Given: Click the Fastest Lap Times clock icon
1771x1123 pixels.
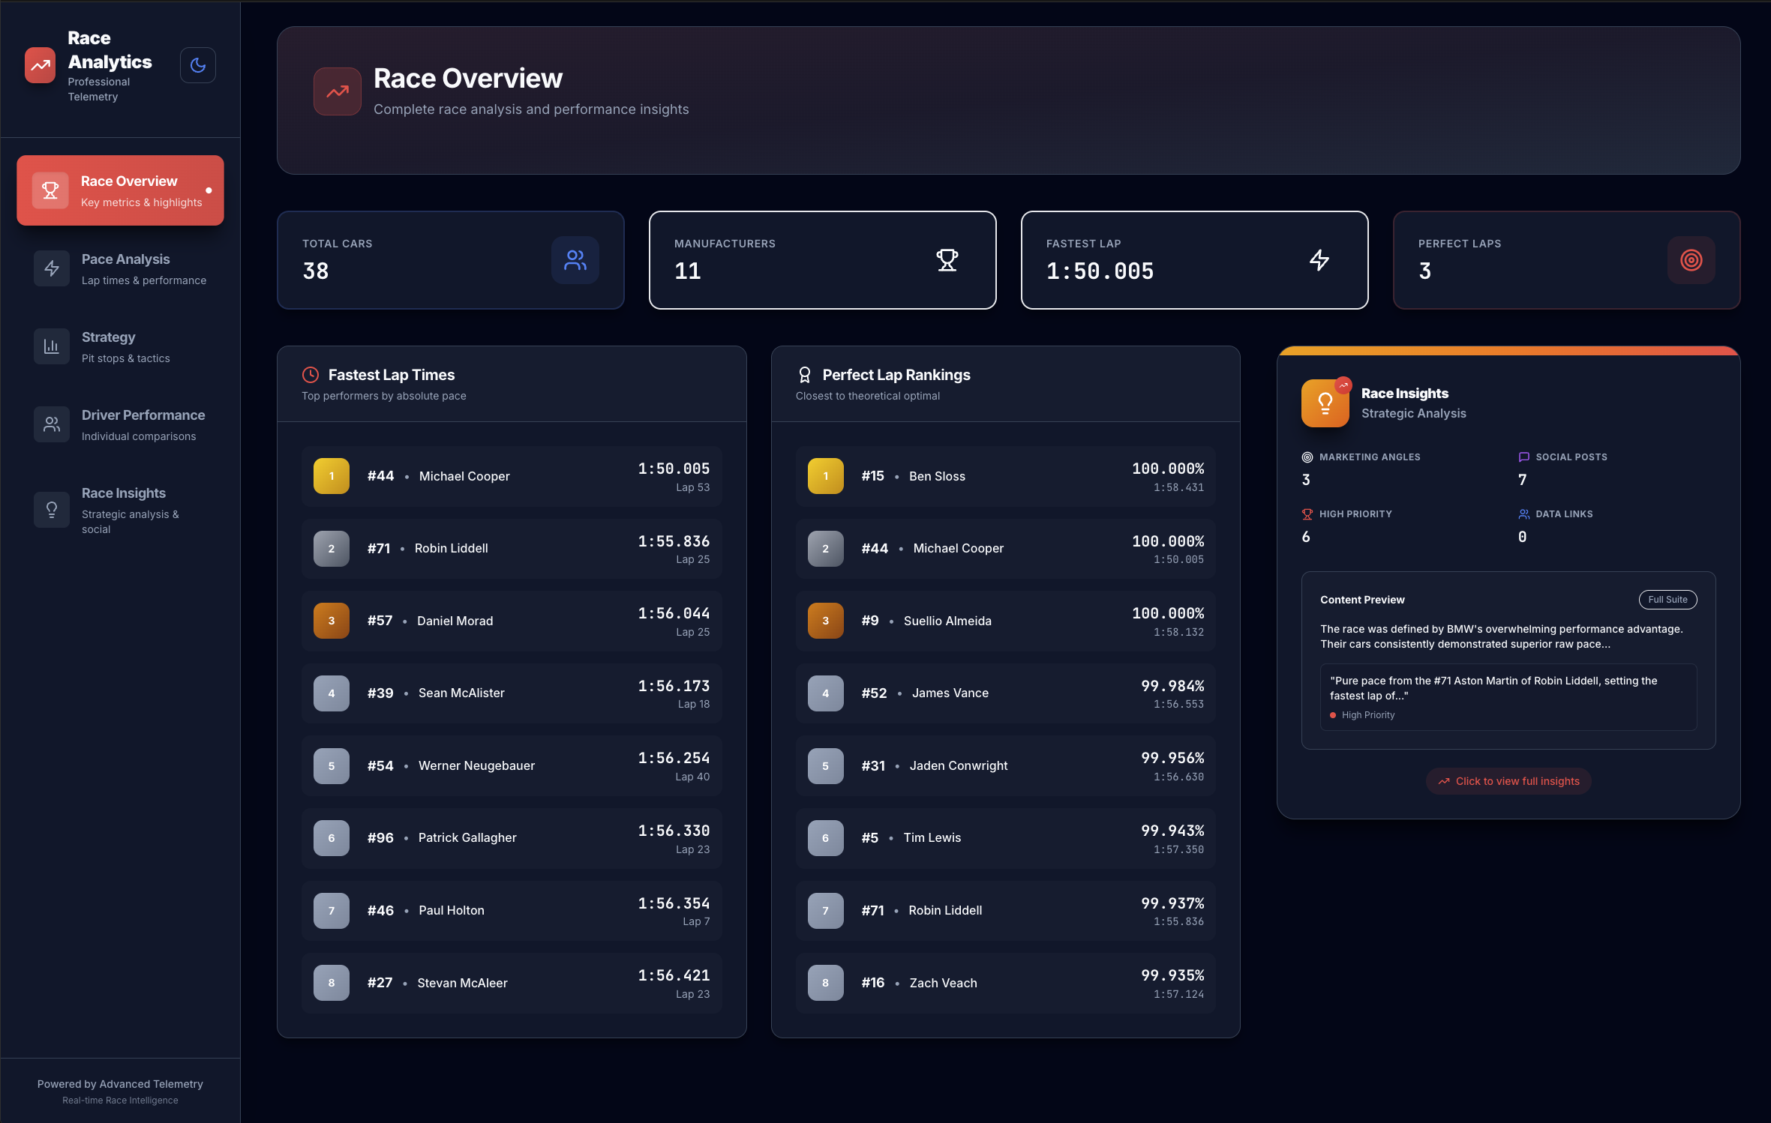Looking at the screenshot, I should [311, 375].
